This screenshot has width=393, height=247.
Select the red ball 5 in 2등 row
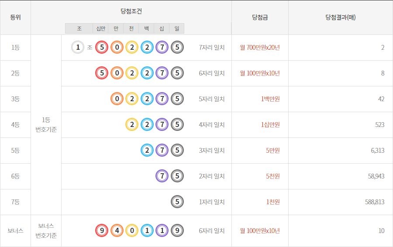tap(102, 73)
